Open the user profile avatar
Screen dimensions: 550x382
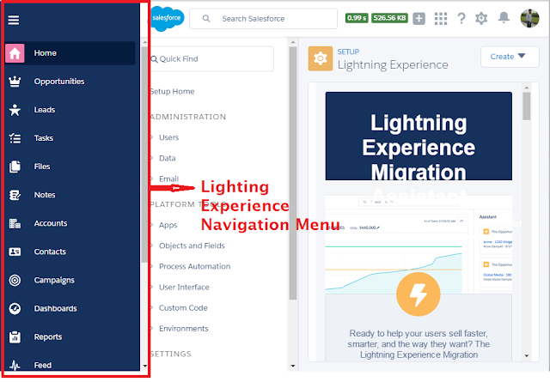[529, 19]
